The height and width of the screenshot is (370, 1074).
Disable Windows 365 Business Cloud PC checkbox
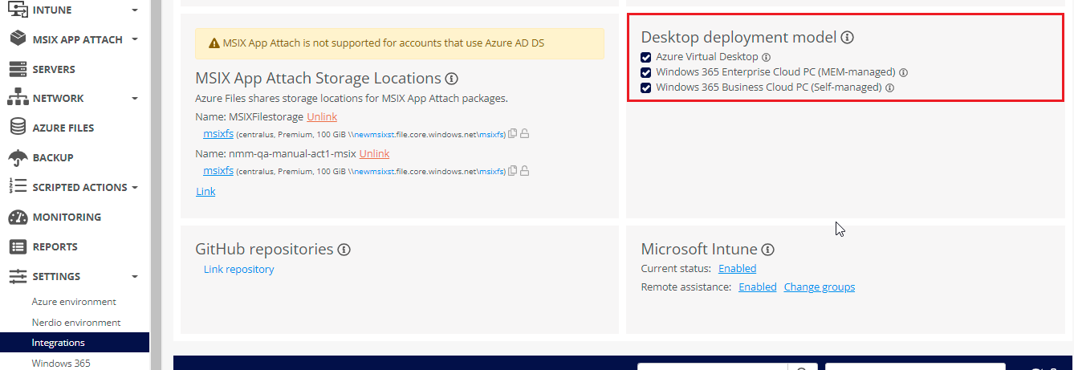pos(646,87)
